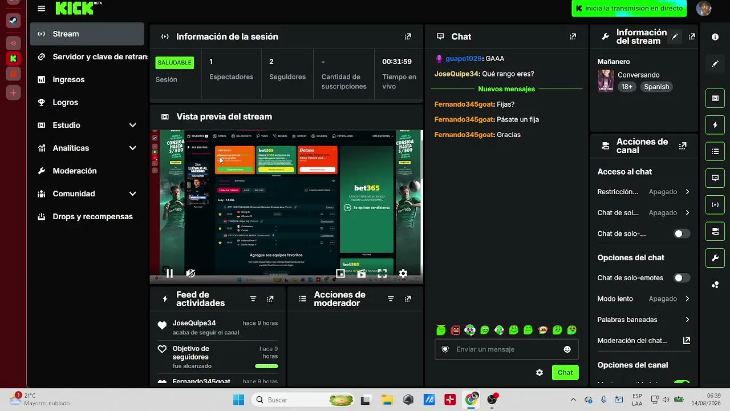
Task: Toggle the wrench widget icon in right rail
Action: (x=715, y=258)
